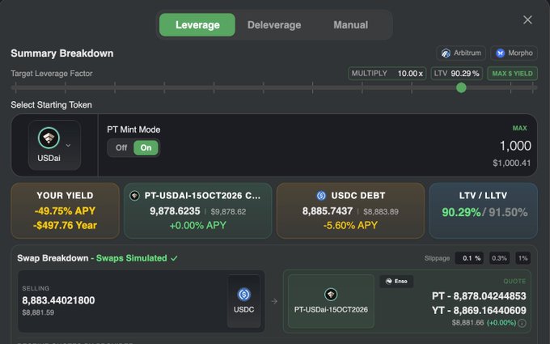
Task: Click the USDC icon in Selling box
Action: (x=243, y=294)
